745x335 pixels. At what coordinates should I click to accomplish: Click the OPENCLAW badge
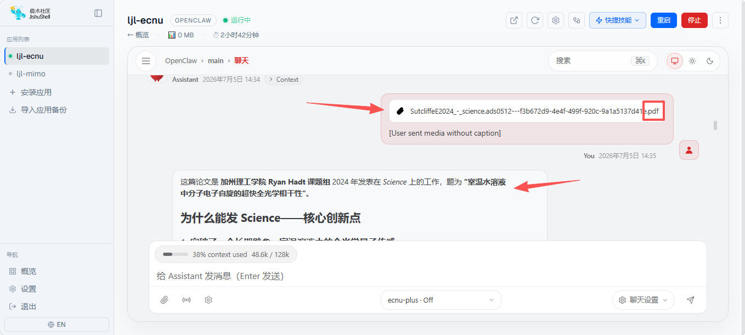tap(194, 20)
